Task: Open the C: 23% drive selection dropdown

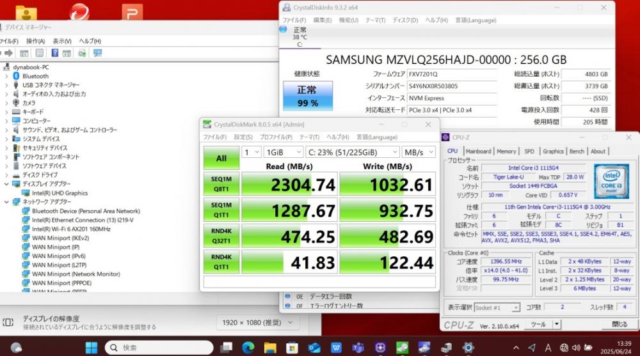Action: (x=353, y=152)
